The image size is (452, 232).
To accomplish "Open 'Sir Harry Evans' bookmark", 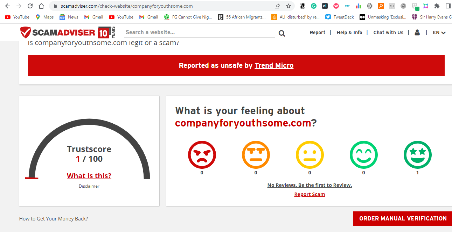I will point(432,17).
